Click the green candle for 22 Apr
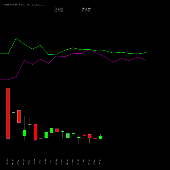 [68, 136]
